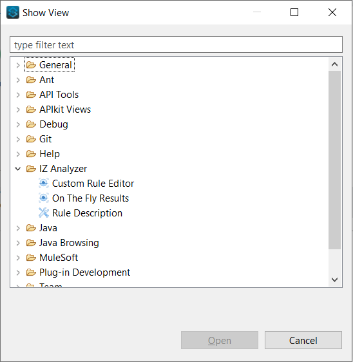The image size is (353, 362).
Task: Click the scrollbar up arrow
Action: pos(334,64)
